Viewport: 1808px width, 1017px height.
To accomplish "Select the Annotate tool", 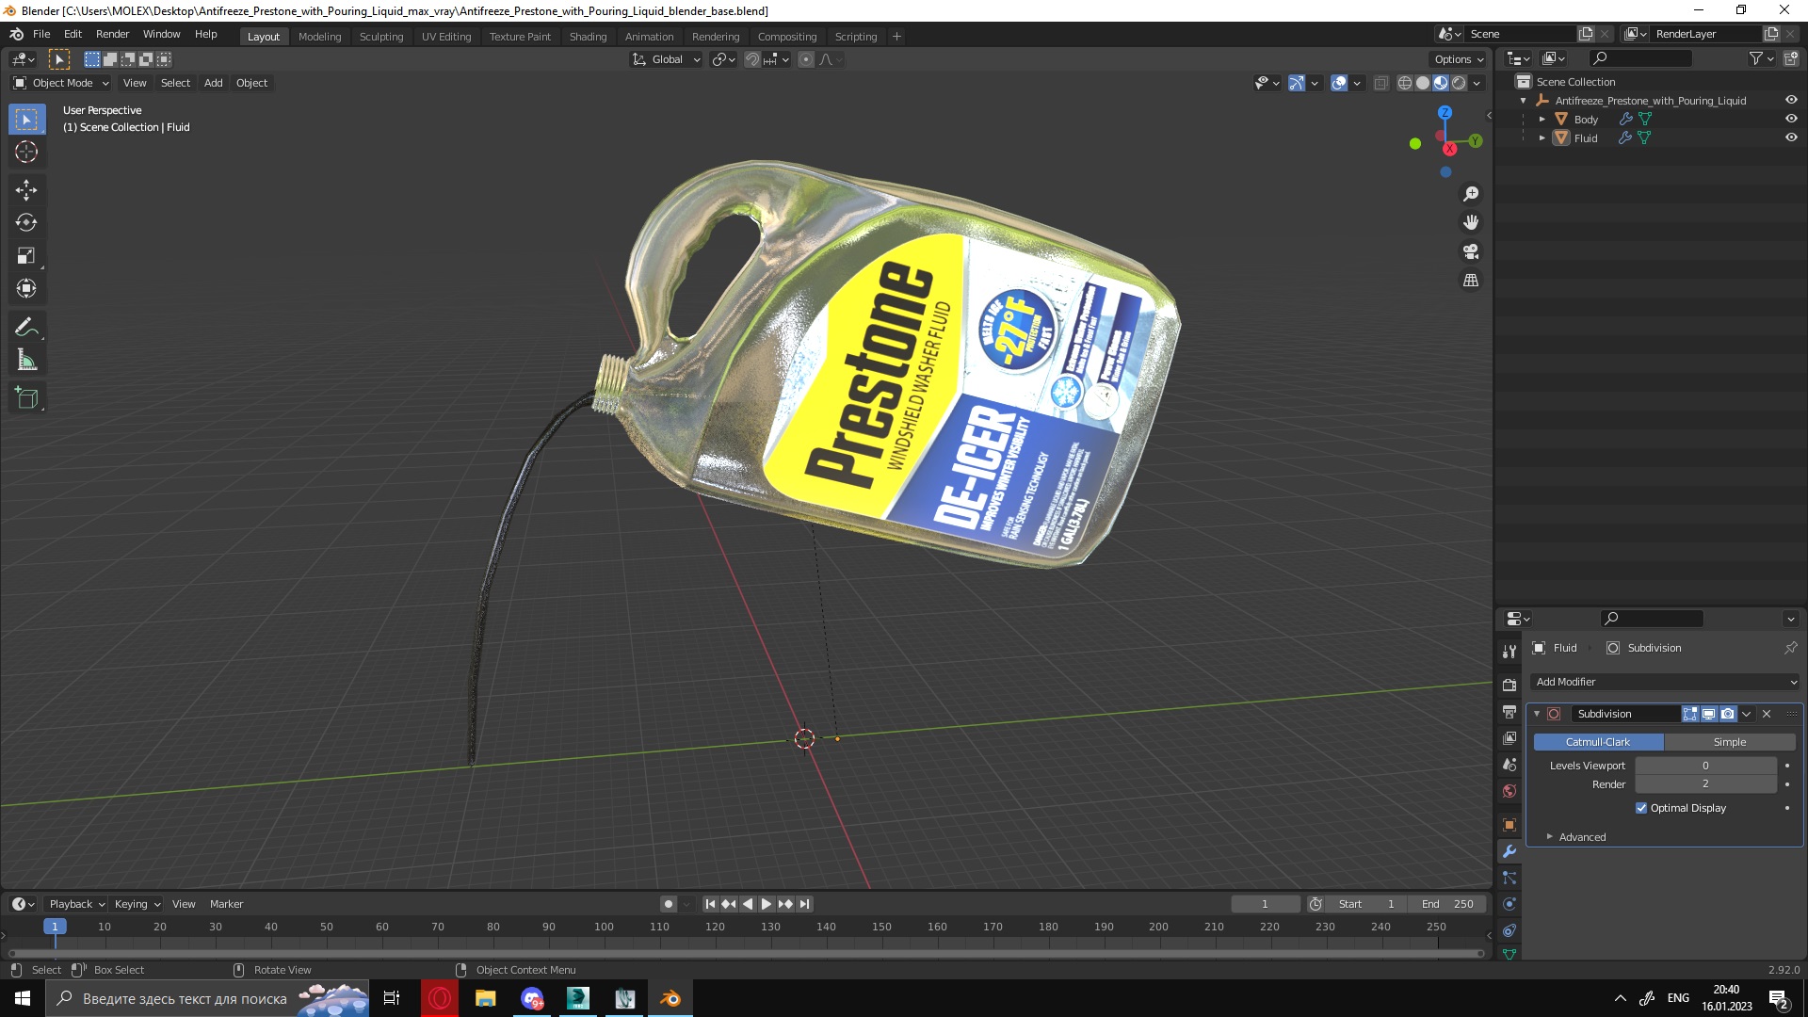I will (x=26, y=328).
